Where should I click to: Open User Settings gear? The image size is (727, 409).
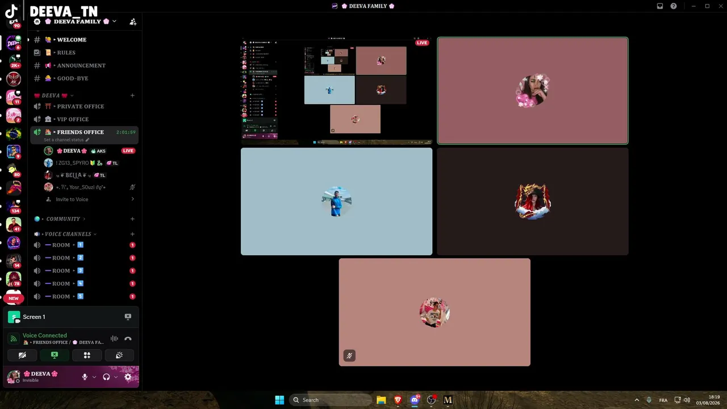(128, 377)
